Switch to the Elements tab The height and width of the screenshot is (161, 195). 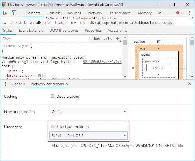point(33,13)
